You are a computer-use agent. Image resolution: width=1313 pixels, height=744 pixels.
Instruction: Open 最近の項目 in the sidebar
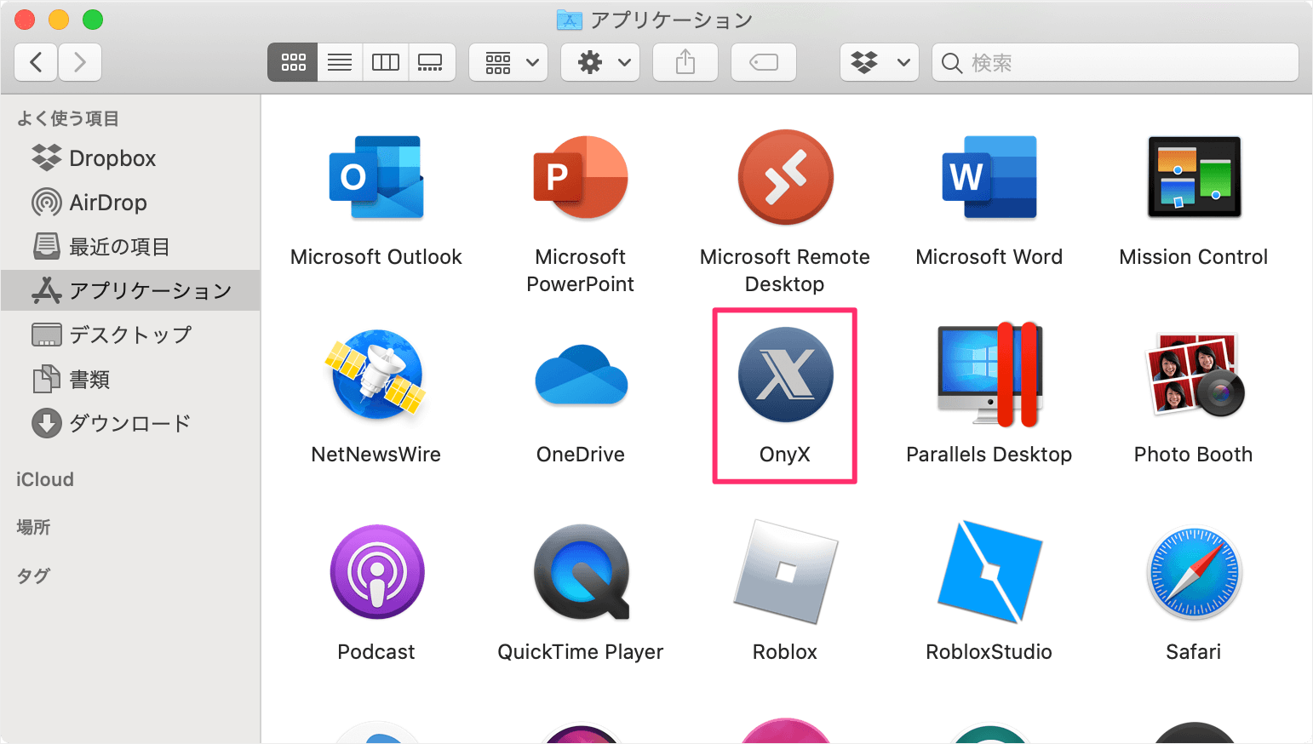[130, 247]
